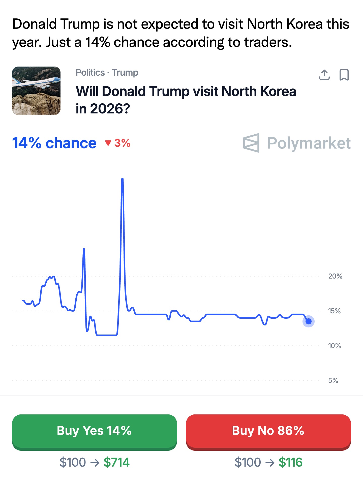Click the red down triangle indicator
The height and width of the screenshot is (484, 363).
pos(108,143)
